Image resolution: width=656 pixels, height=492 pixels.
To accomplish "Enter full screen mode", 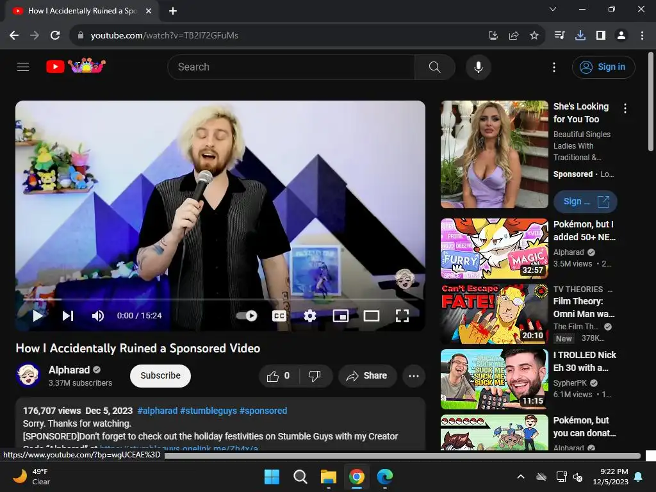I will [x=402, y=316].
